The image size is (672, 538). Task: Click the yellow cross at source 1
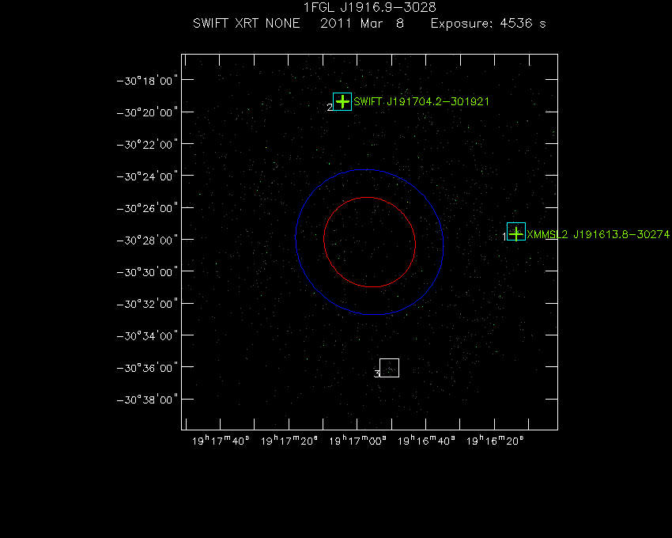coord(516,234)
